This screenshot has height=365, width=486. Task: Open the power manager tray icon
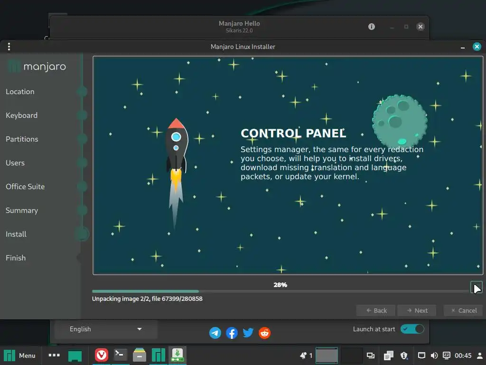tap(447, 355)
